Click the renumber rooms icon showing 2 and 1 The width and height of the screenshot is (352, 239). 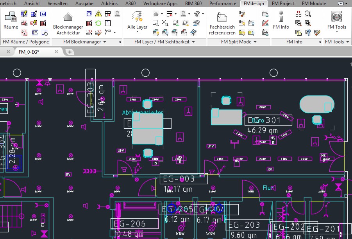[24, 32]
